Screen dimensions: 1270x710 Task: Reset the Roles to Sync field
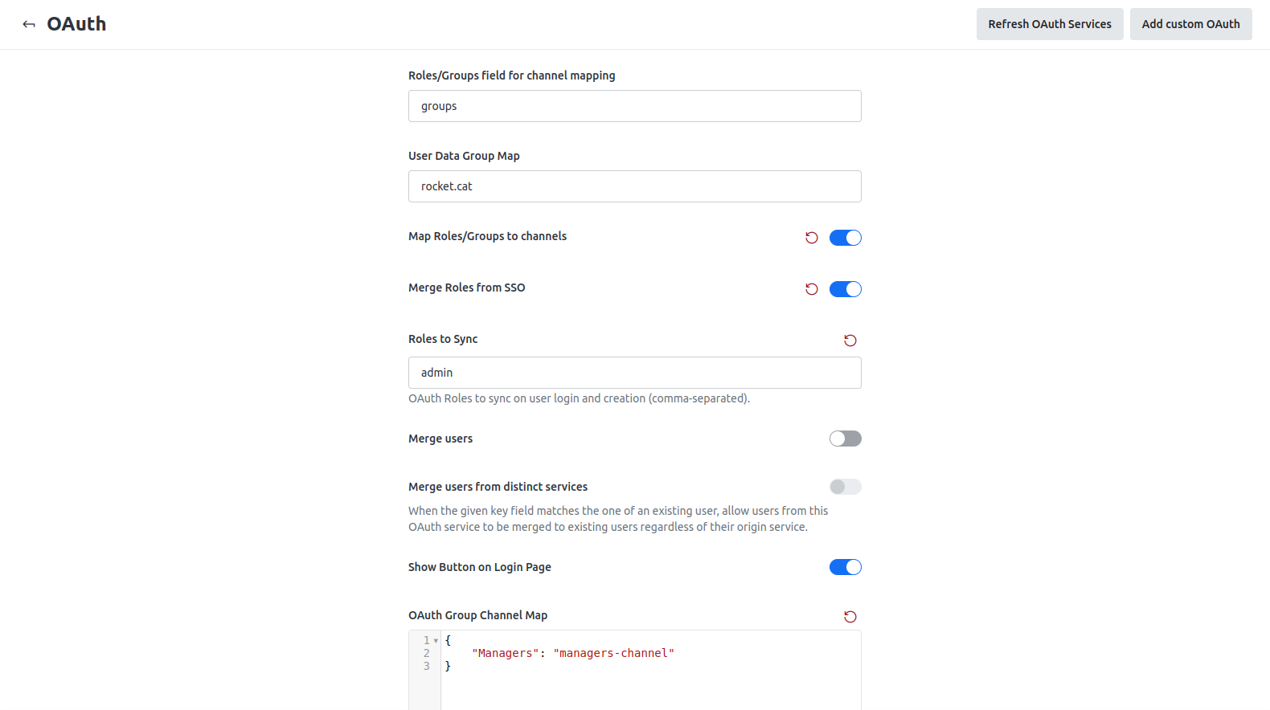(850, 341)
